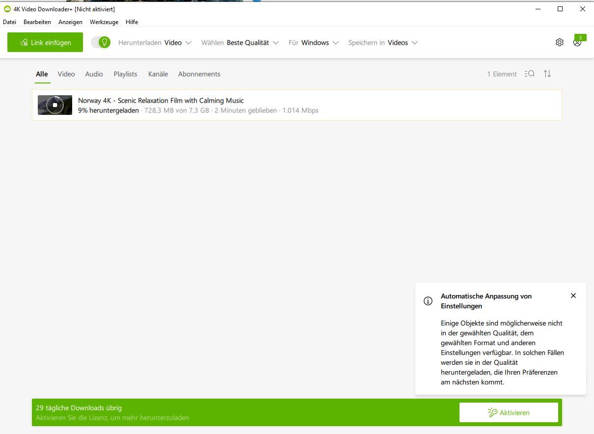Click the 1 Element counter
This screenshot has width=594, height=434.
pyautogui.click(x=502, y=74)
